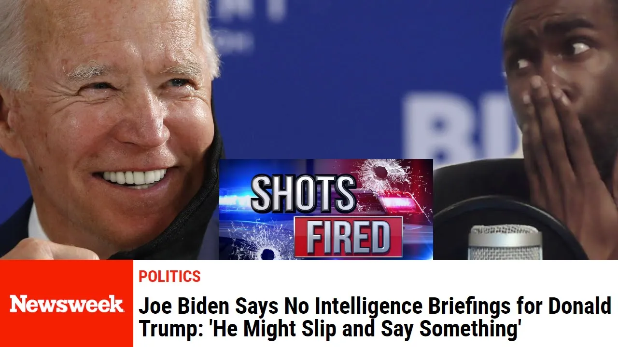Viewport: 618px width, 347px height.
Task: Select the POLITICS category label
Action: (169, 276)
